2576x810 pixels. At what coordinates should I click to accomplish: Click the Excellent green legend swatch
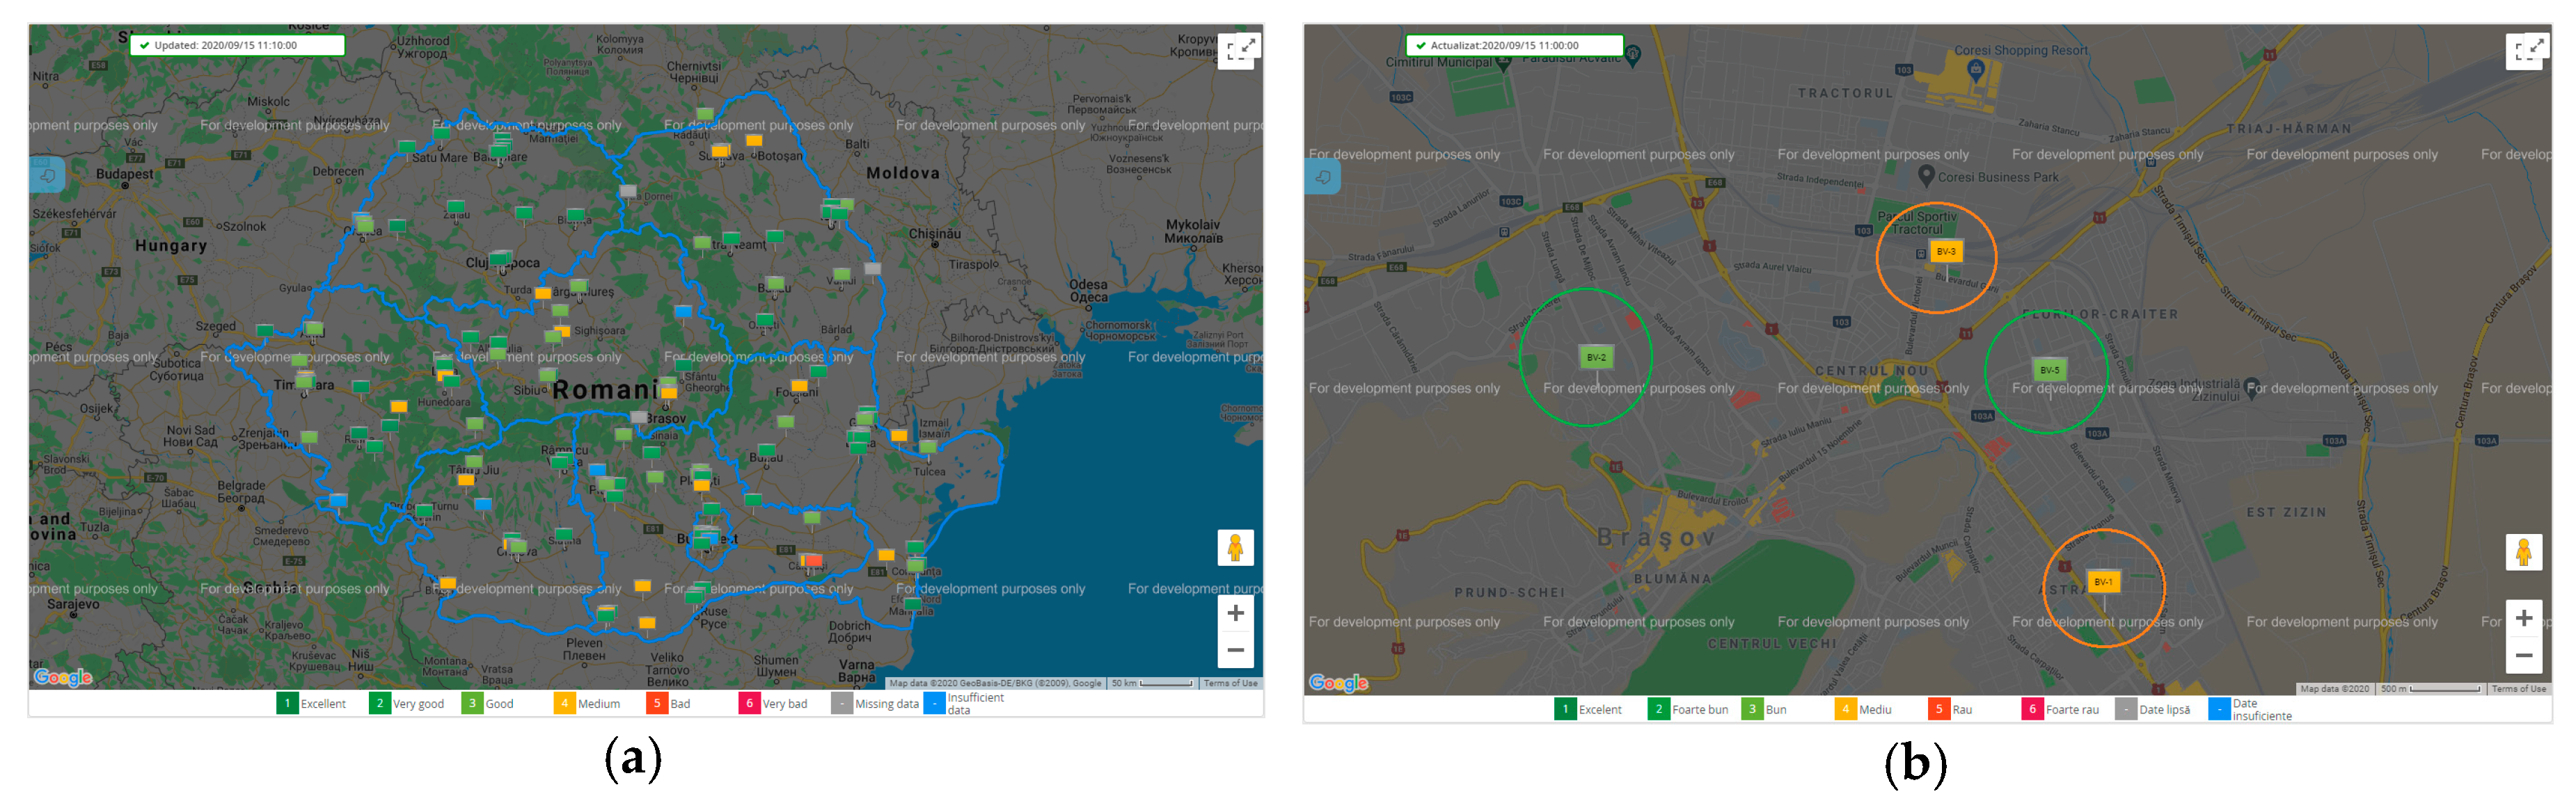pyautogui.click(x=287, y=703)
